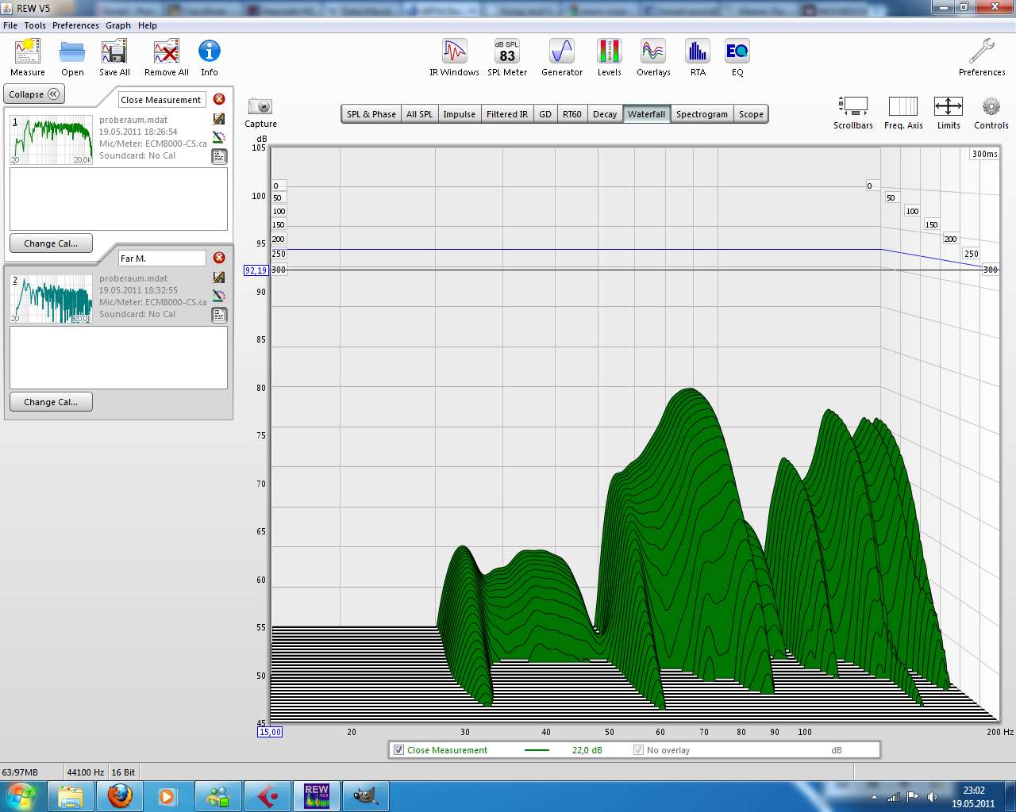Toggle the Scrollbars display option
The width and height of the screenshot is (1016, 812).
click(852, 107)
